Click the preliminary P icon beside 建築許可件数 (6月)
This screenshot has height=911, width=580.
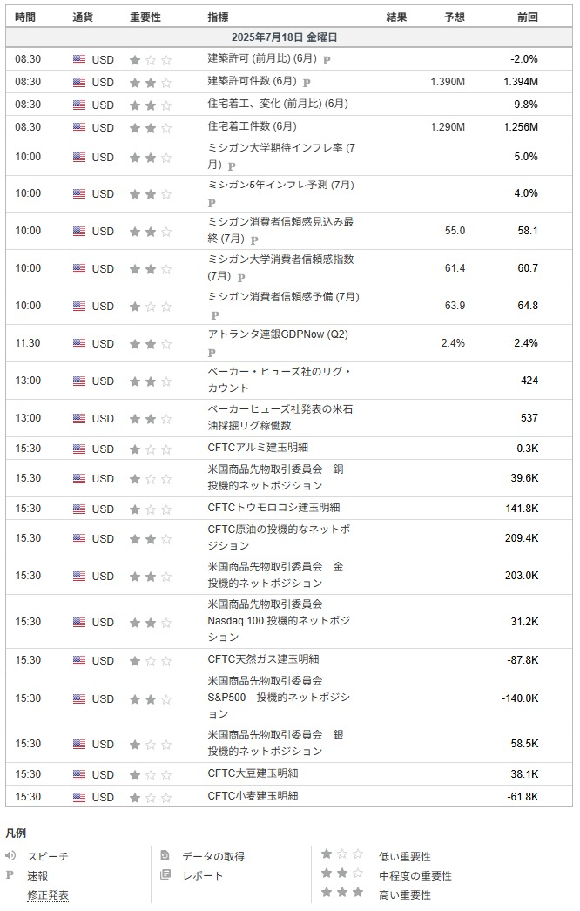pos(307,83)
